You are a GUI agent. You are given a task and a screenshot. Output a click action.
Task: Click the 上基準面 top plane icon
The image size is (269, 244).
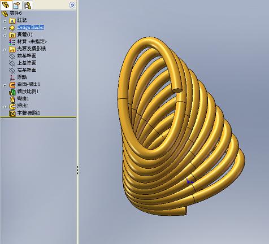(12, 63)
